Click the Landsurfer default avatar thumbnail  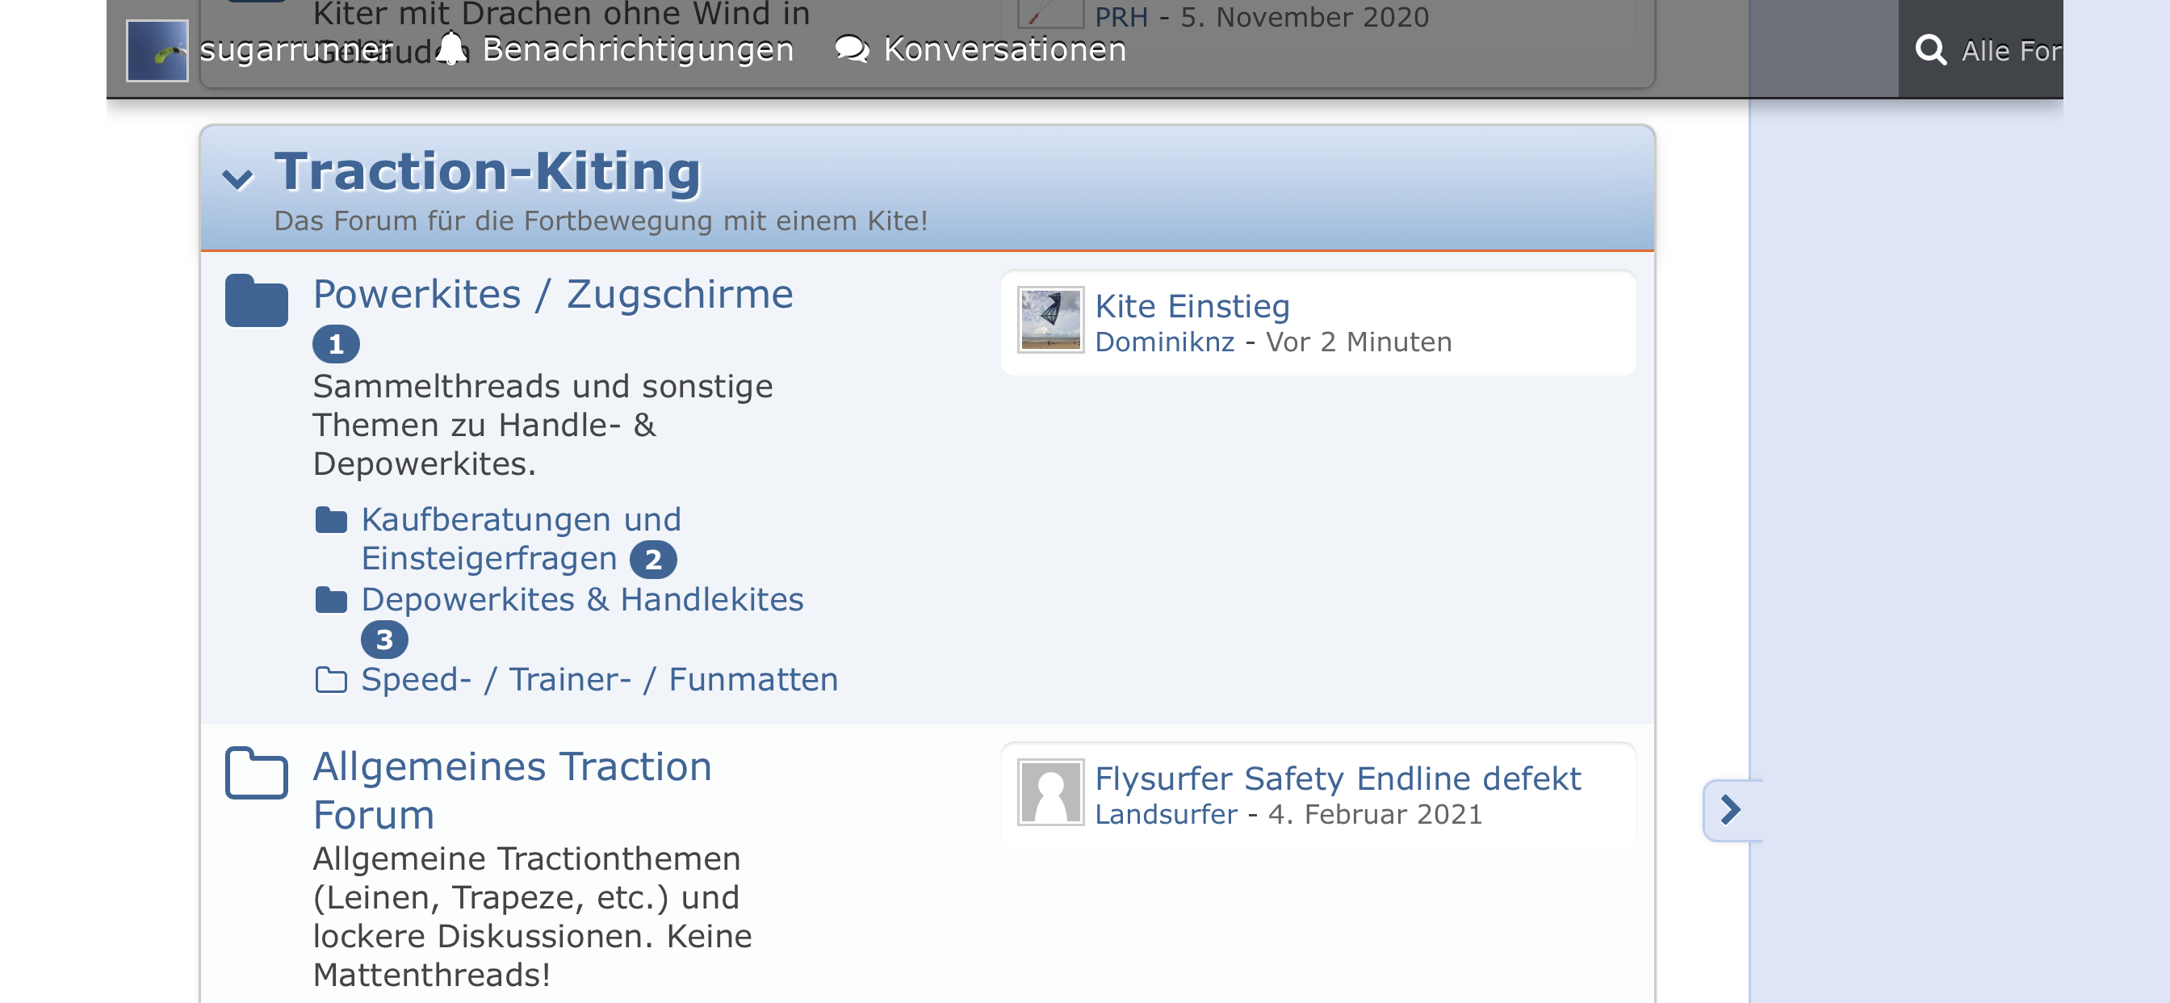pos(1049,792)
